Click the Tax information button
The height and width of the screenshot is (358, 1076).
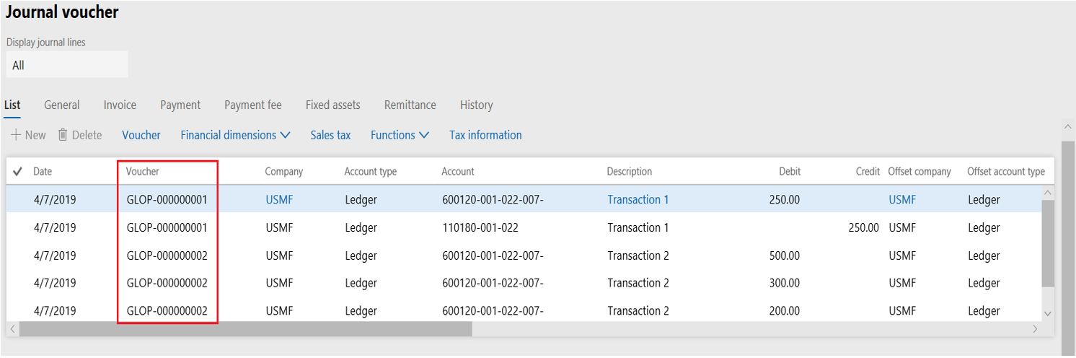click(485, 135)
